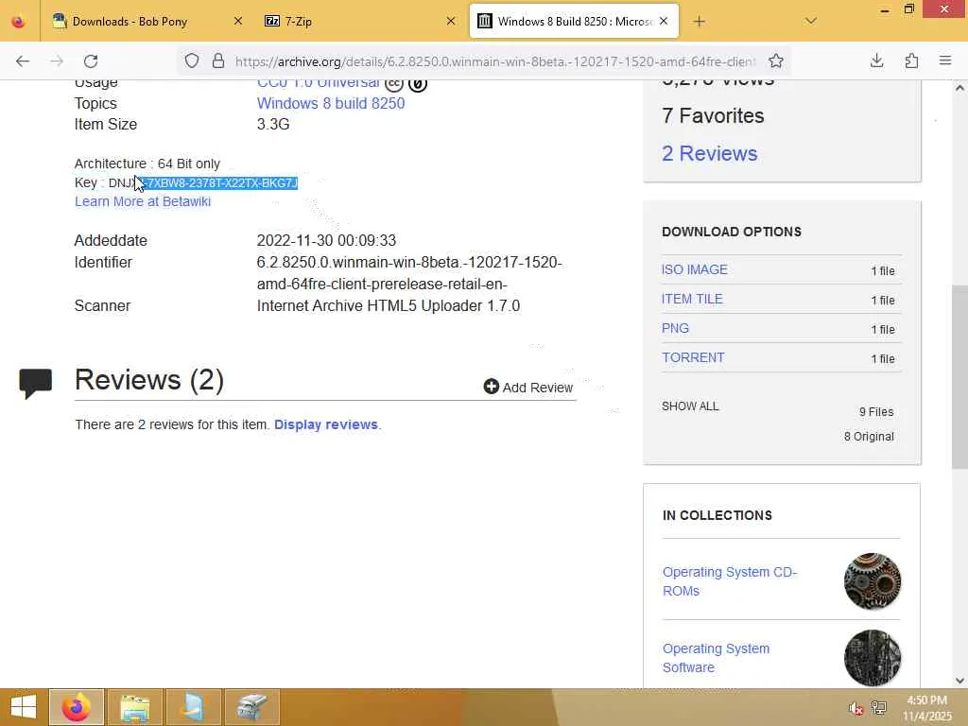Click the scrollbar down arrow

(959, 681)
